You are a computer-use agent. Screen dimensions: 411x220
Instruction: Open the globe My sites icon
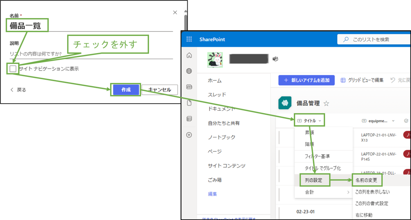[189, 71]
